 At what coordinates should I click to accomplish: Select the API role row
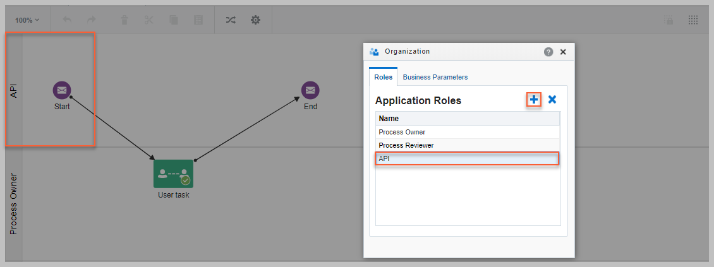point(468,158)
